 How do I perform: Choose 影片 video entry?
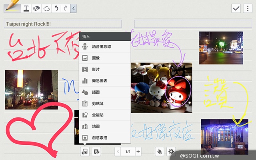[105, 69]
